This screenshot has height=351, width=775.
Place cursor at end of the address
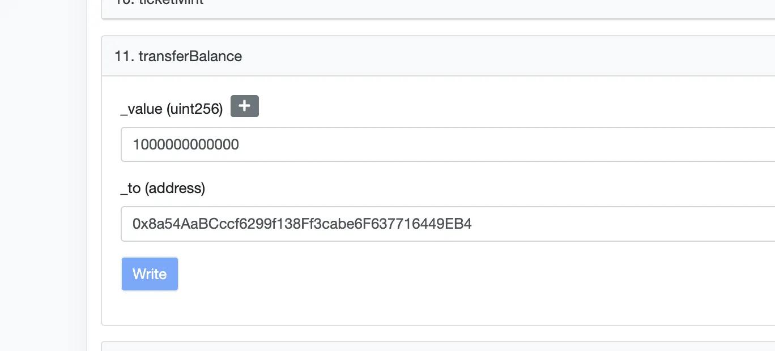point(472,224)
